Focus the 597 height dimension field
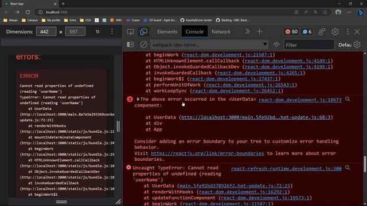The height and width of the screenshot is (206, 367). (75, 31)
